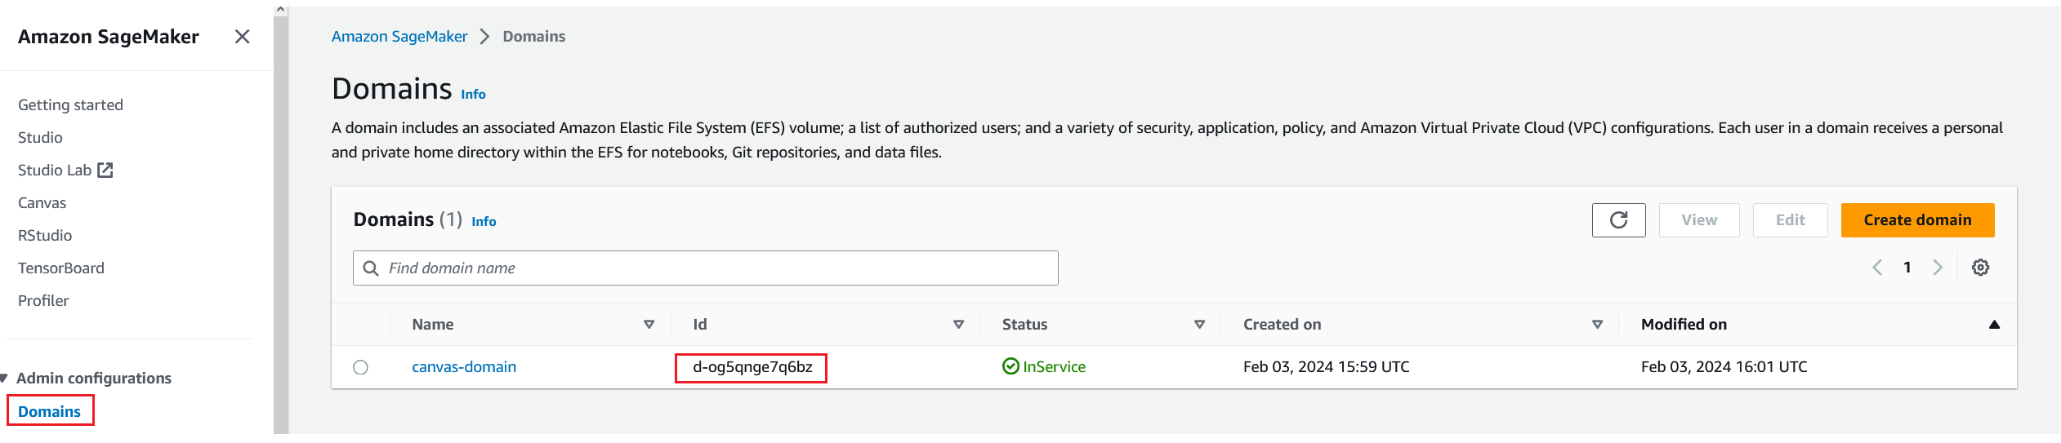Click the search magnifier icon

371,268
